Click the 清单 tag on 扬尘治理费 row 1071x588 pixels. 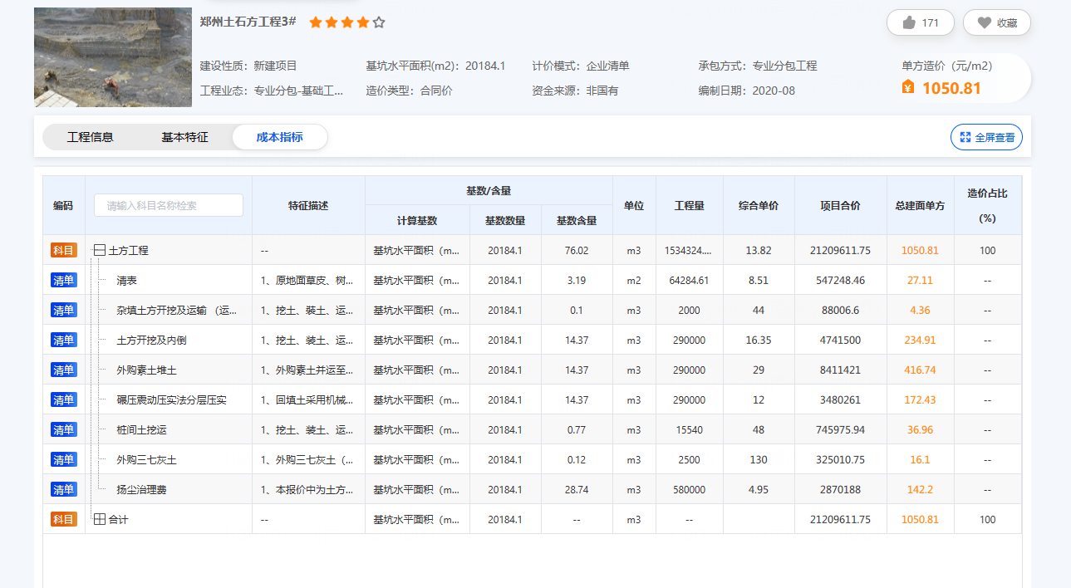click(x=64, y=489)
